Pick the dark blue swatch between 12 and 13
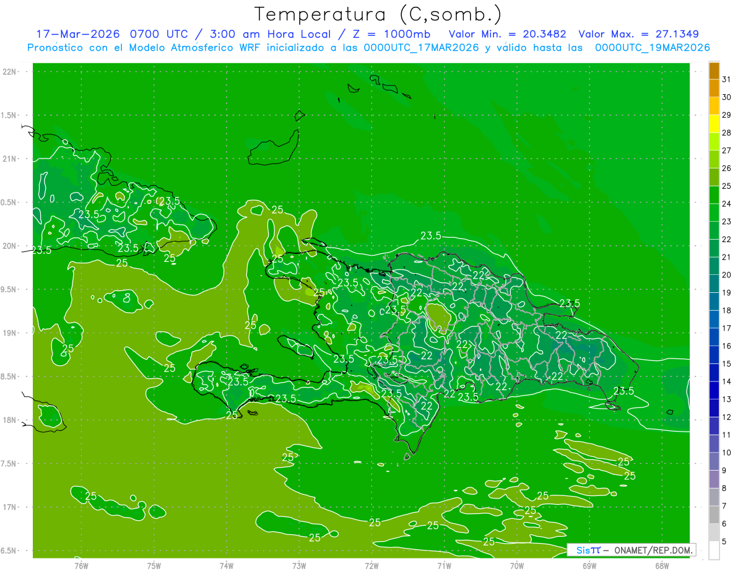 [714, 408]
